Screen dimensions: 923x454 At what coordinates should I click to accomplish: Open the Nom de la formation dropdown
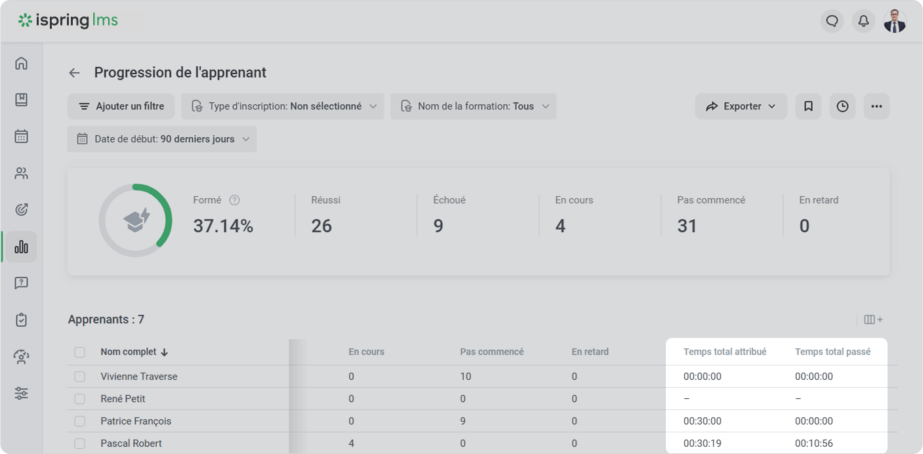pyautogui.click(x=473, y=106)
